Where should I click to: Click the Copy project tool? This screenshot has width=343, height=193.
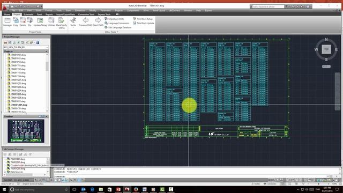16,22
